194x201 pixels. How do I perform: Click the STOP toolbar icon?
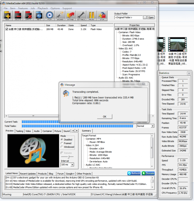[102, 16]
